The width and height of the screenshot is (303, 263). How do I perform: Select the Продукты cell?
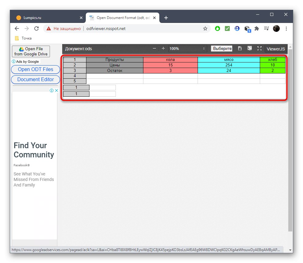point(115,60)
